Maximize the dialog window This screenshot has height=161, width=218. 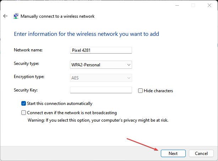pyautogui.click(x=193, y=5)
